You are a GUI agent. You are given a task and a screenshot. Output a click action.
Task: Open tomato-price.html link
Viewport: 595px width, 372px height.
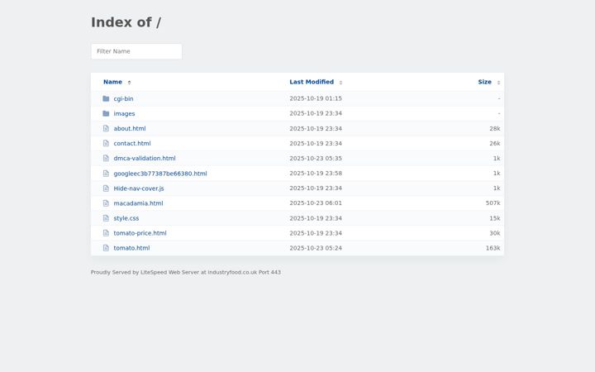click(x=140, y=233)
